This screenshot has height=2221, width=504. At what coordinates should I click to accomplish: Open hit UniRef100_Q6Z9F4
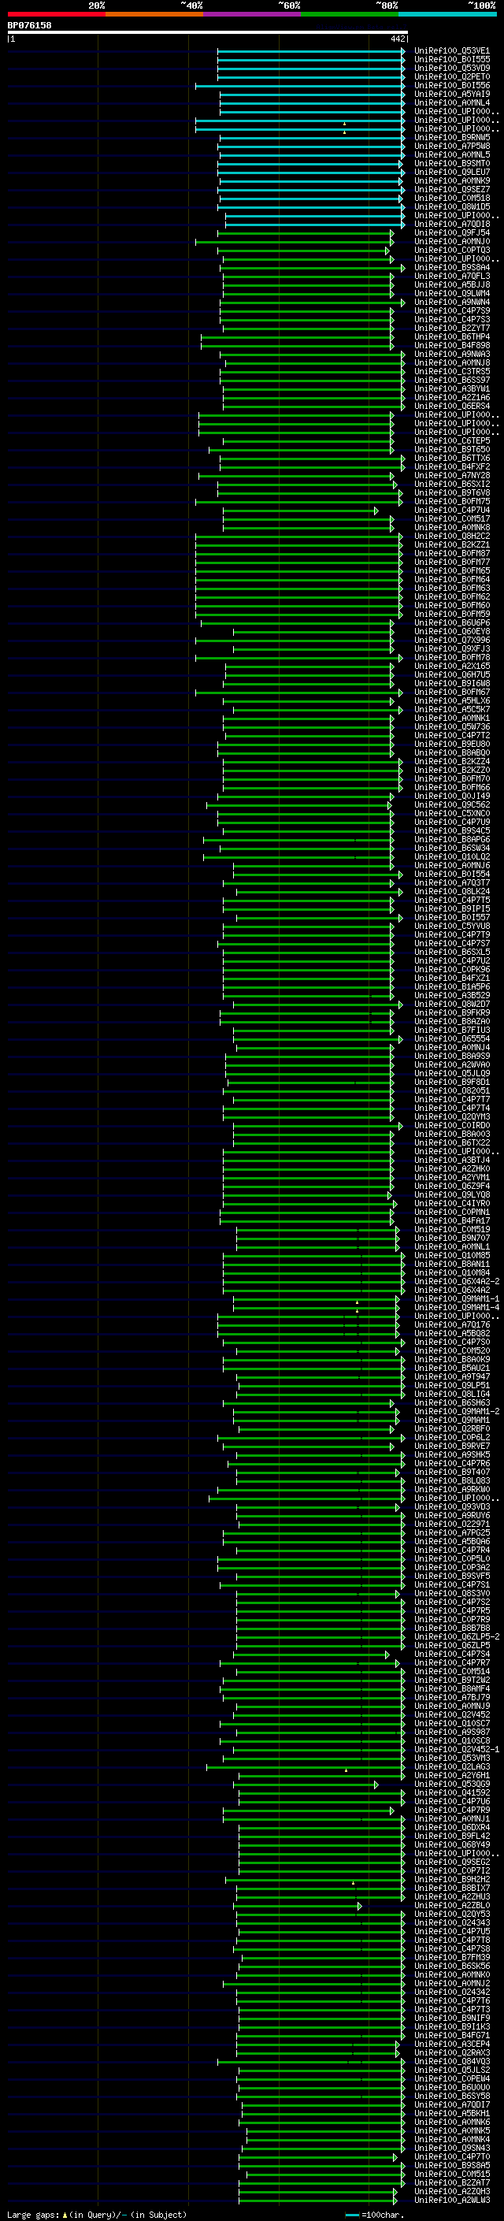coord(451,1187)
